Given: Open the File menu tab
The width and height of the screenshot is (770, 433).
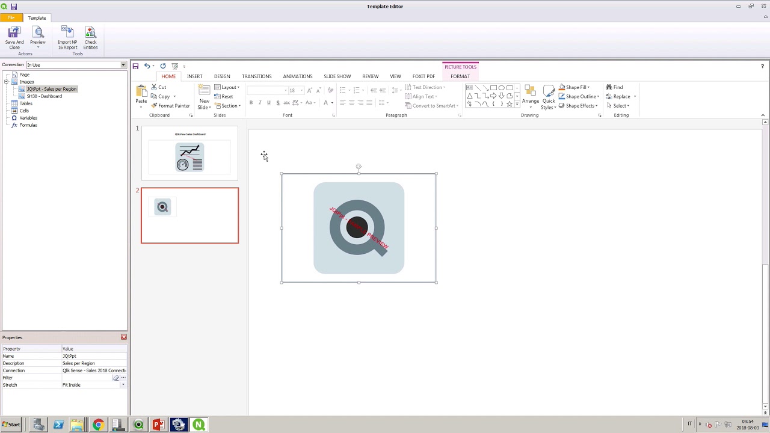Looking at the screenshot, I should [11, 18].
